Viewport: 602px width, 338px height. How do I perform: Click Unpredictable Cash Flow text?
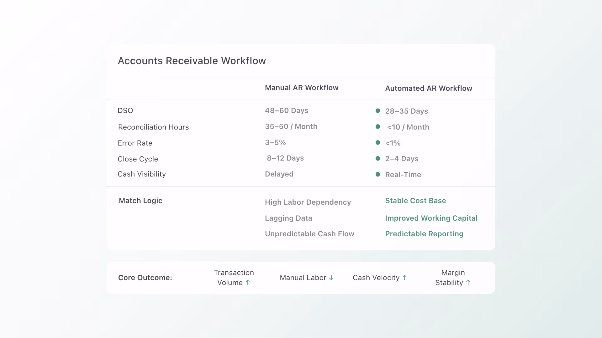coord(309,234)
